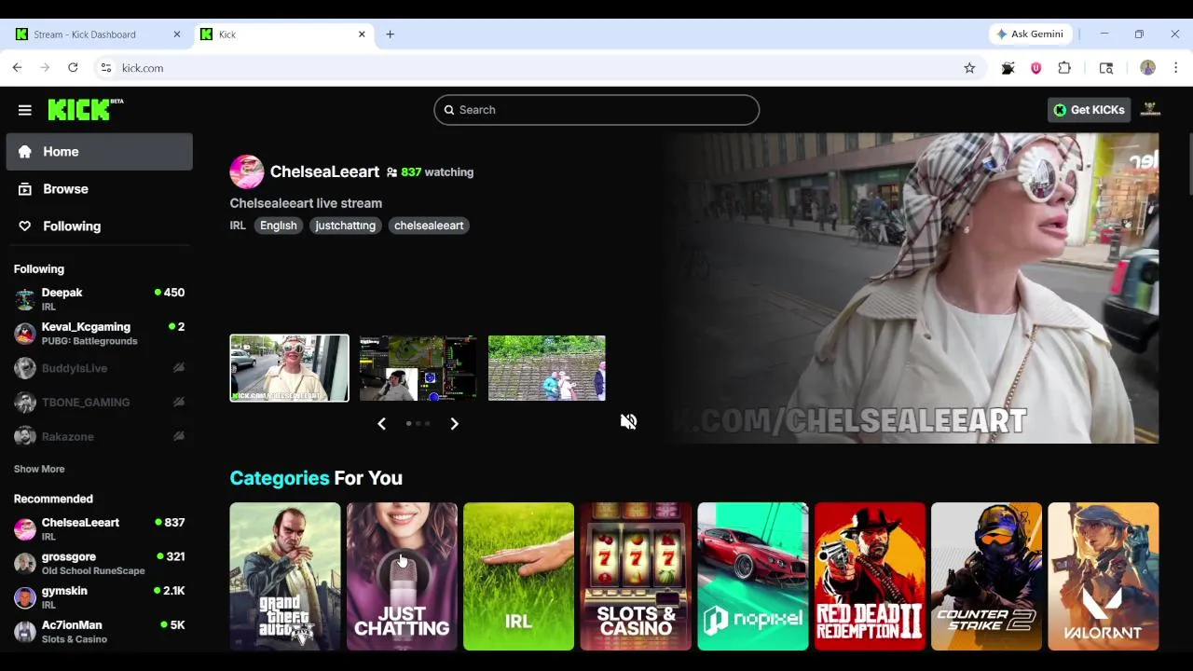Open Slots & Casino category card
The width and height of the screenshot is (1193, 671).
pyautogui.click(x=636, y=576)
